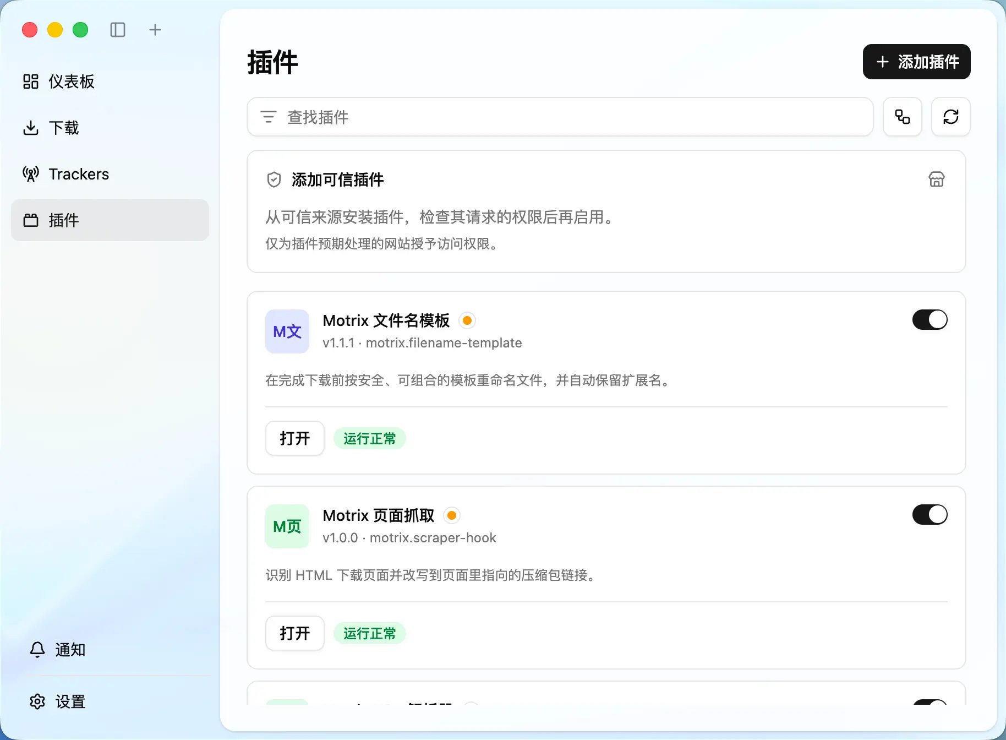
Task: Click the 添加可信插件 heading
Action: coord(338,179)
